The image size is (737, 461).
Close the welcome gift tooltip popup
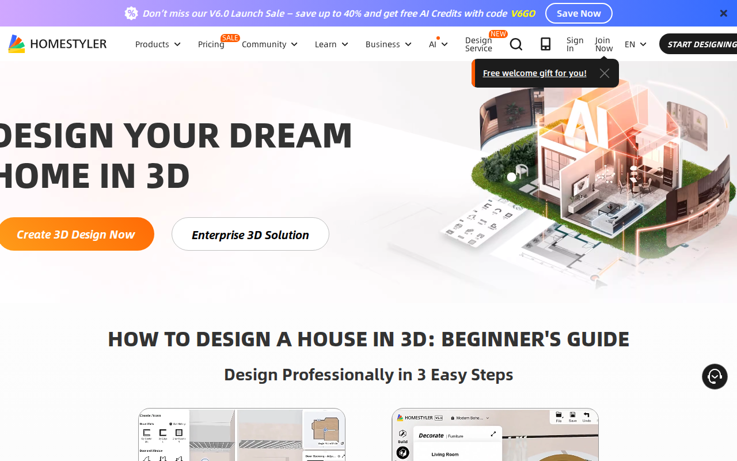point(604,73)
